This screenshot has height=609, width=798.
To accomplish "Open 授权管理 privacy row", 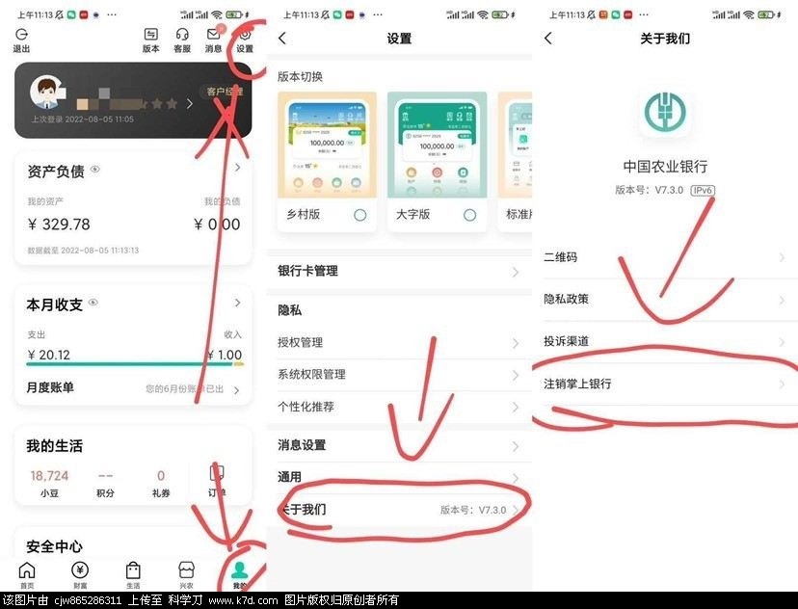I will point(400,343).
